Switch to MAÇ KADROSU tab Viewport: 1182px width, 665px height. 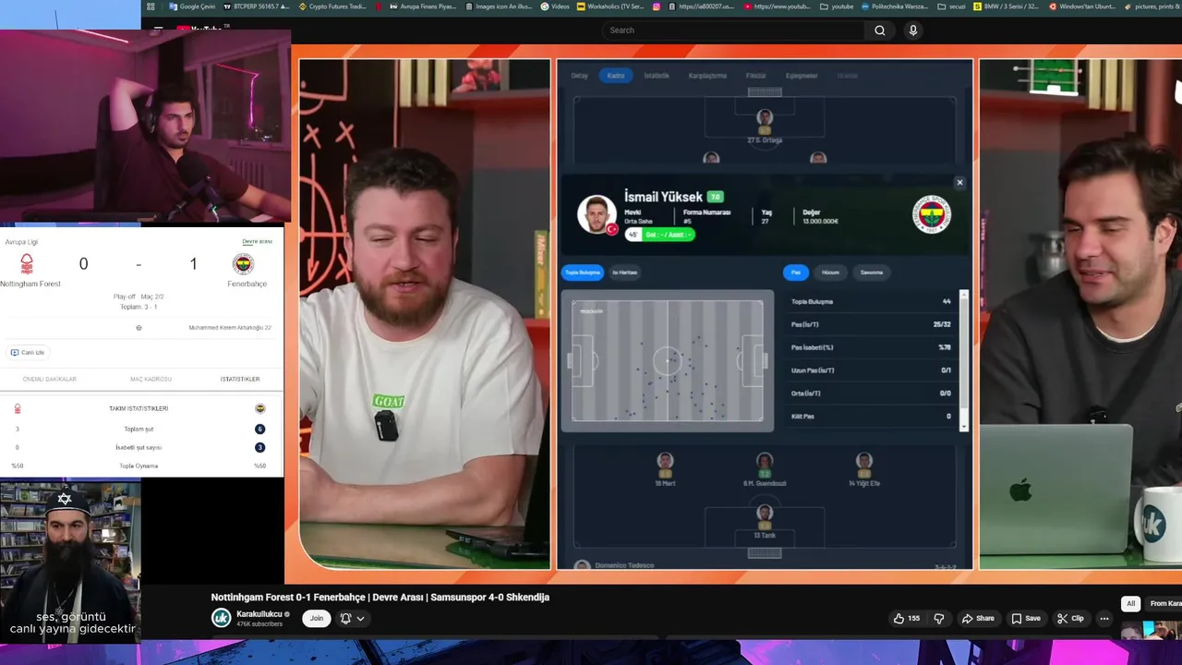[151, 379]
